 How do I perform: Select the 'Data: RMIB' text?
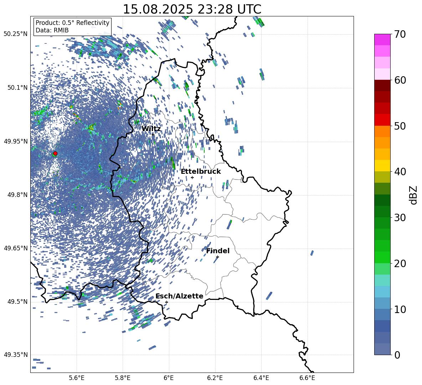click(x=52, y=30)
